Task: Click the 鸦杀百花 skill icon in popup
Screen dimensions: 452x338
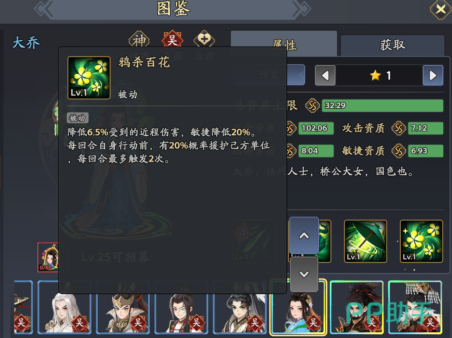Action: click(x=89, y=78)
